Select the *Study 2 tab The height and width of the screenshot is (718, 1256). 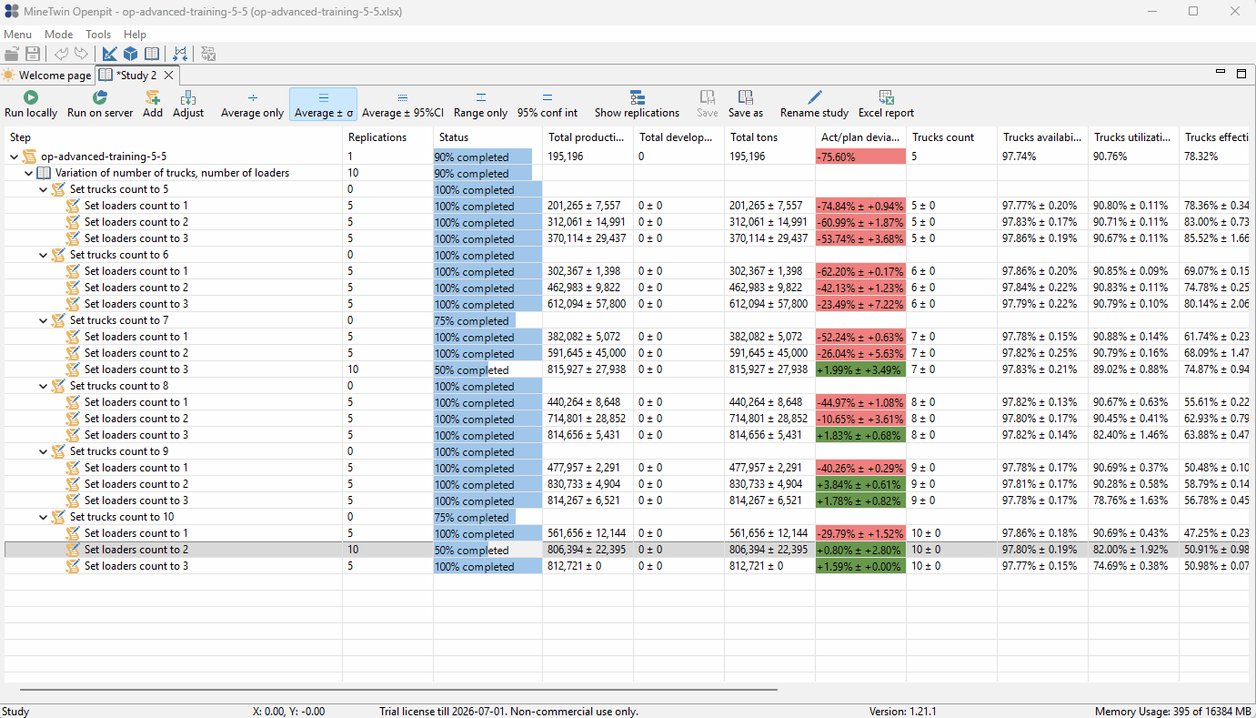136,76
